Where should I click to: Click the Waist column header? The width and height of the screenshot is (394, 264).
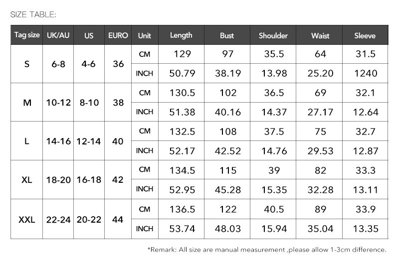(320, 35)
